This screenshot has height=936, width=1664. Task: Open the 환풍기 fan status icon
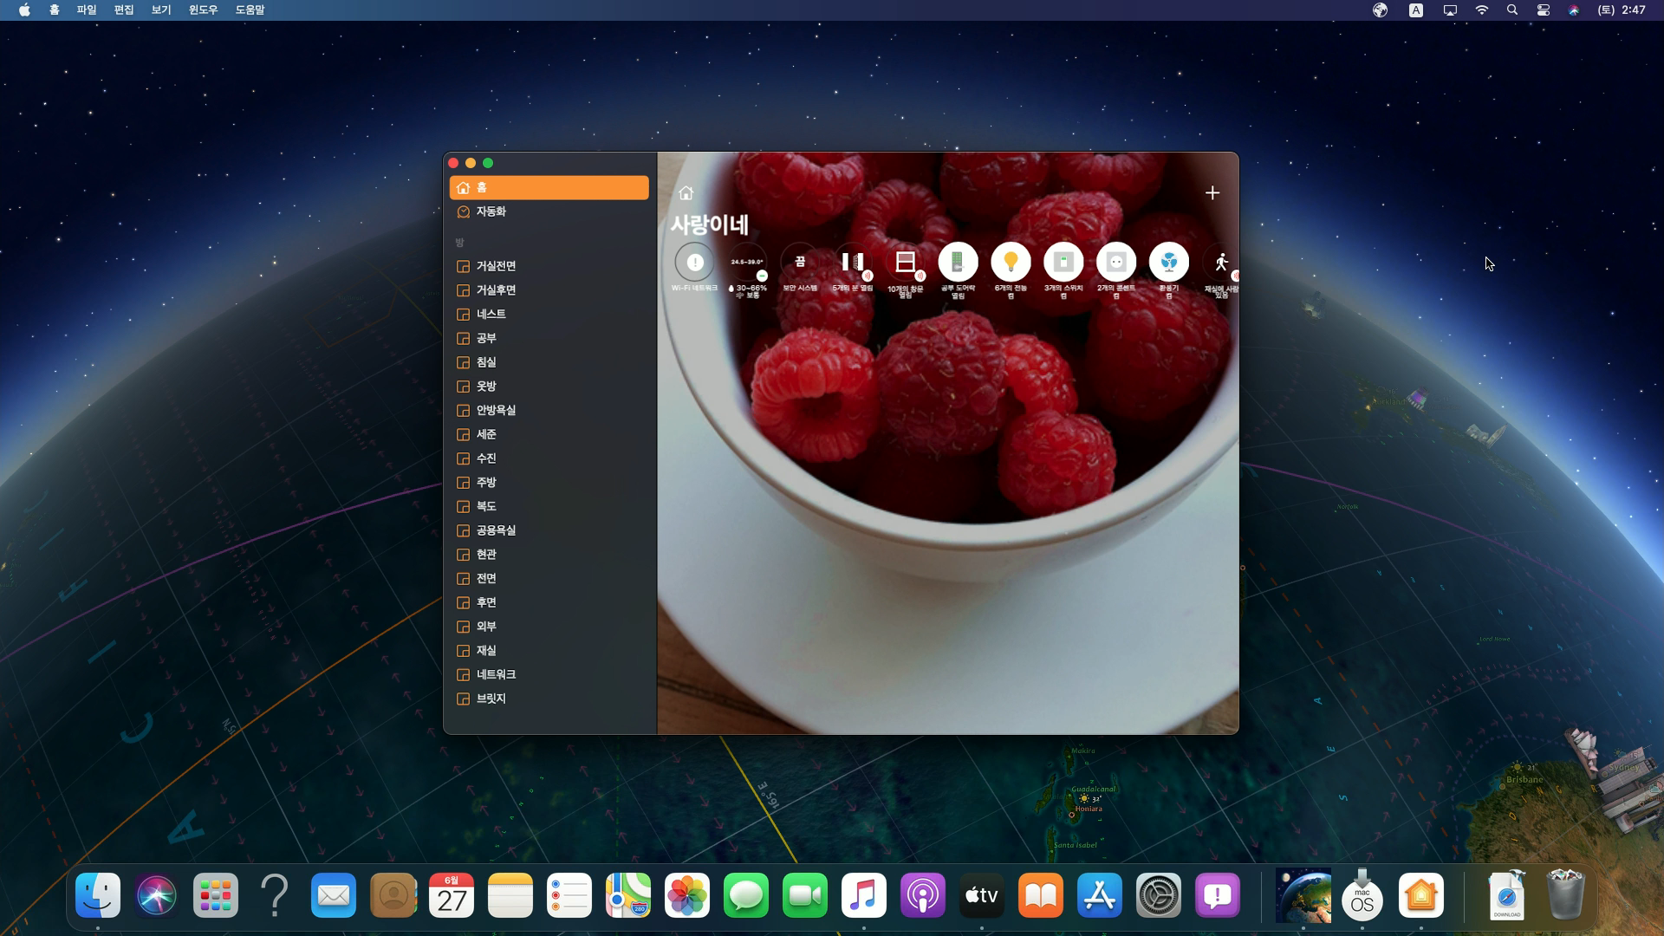tap(1168, 262)
